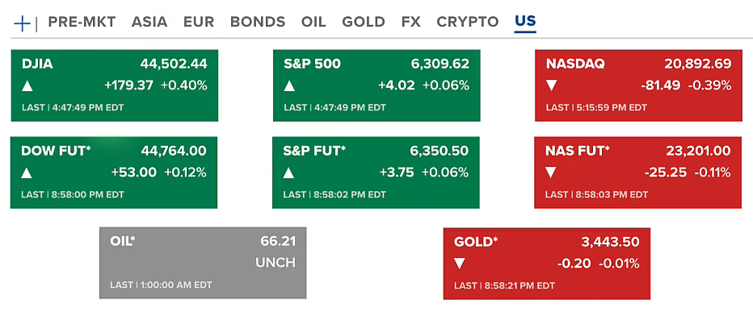Viewport: 753px width, 312px height.
Task: Click the GOLD price 3,443.50
Action: 610,242
